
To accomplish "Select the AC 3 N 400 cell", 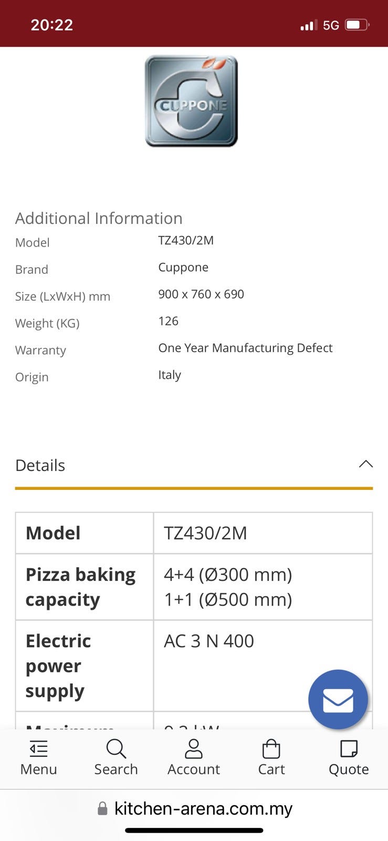I will [x=209, y=641].
